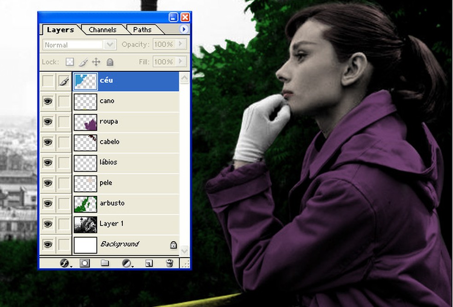The image size is (453, 307).
Task: Click the paintbrush indicator on céu layer
Action: 64,81
